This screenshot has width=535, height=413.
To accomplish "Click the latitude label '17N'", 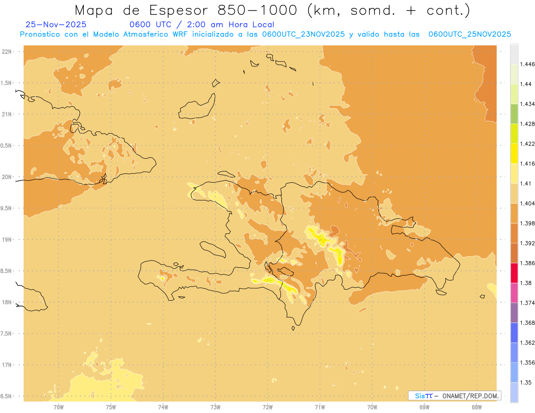I will [x=7, y=365].
